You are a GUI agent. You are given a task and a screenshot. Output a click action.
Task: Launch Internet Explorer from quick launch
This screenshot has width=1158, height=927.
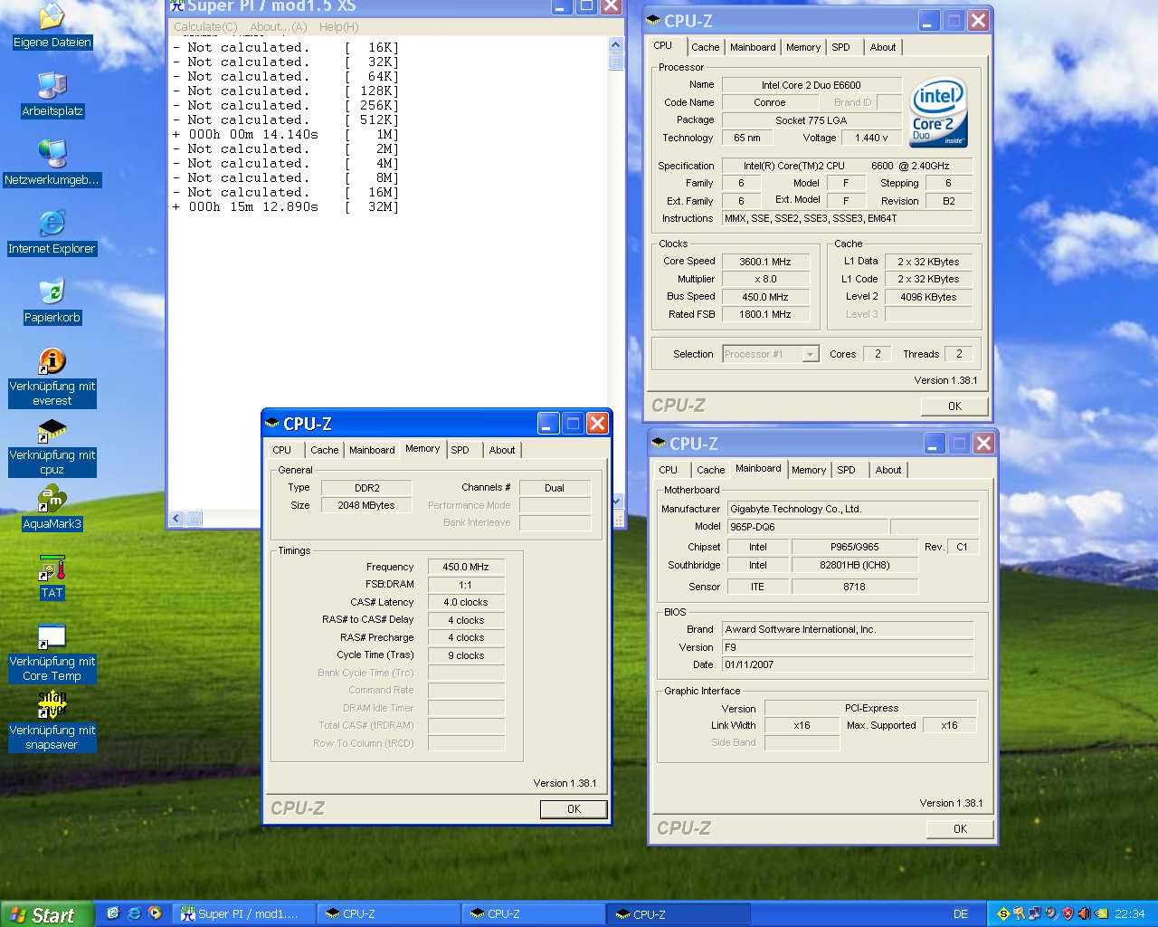[134, 913]
